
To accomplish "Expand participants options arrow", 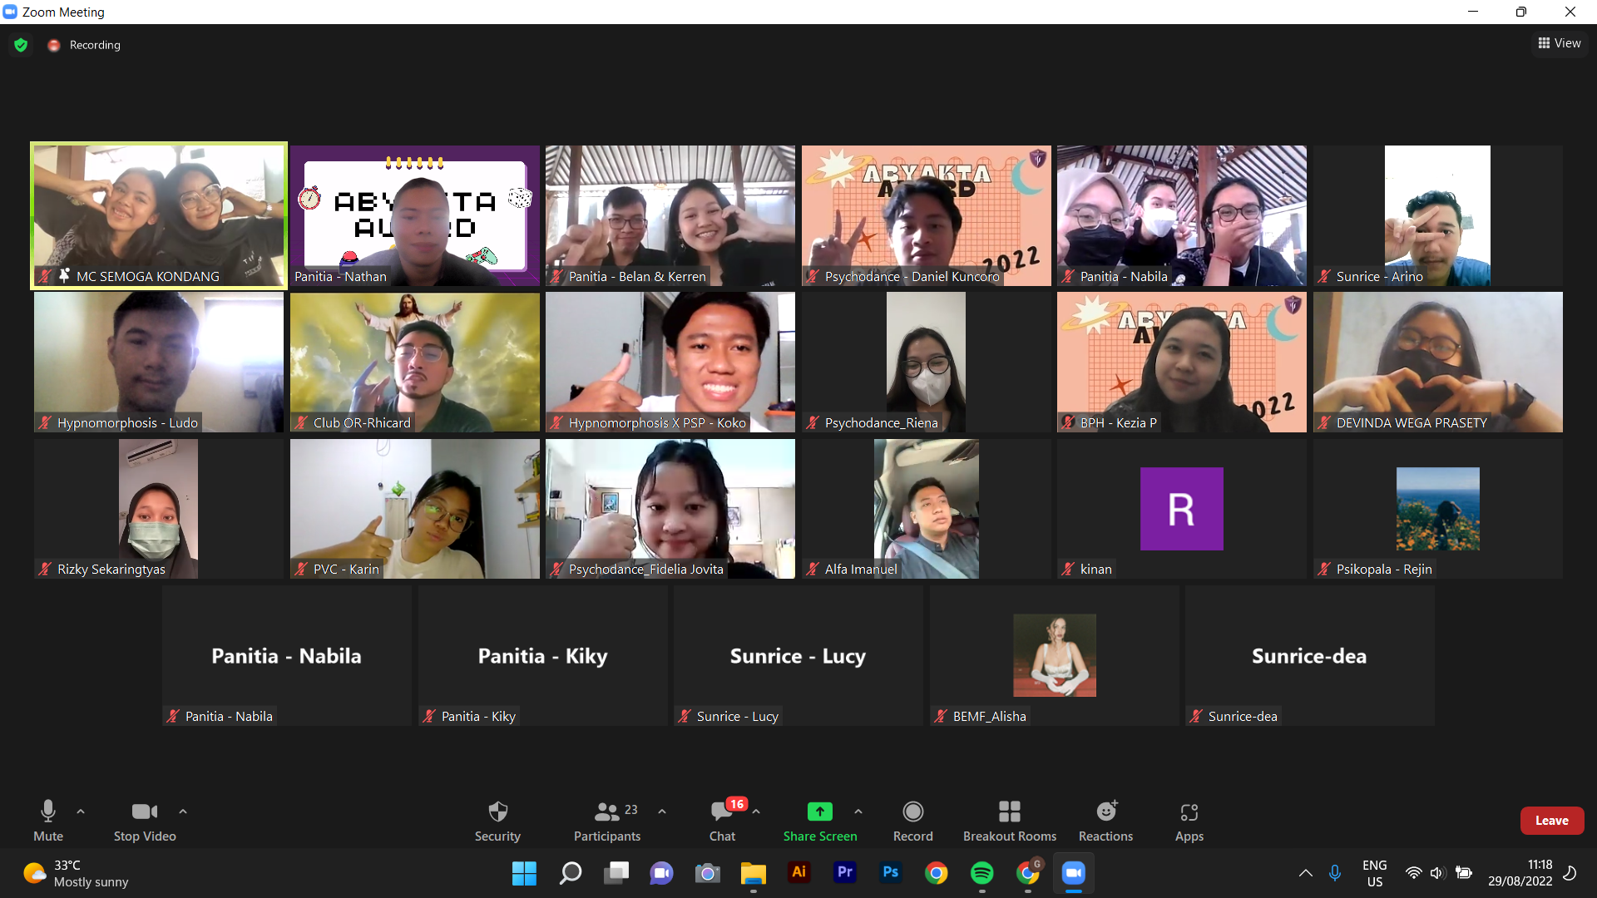I will [x=662, y=811].
